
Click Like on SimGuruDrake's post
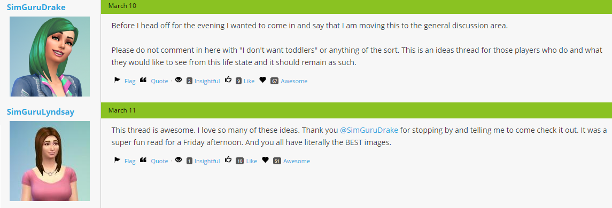[x=249, y=81]
